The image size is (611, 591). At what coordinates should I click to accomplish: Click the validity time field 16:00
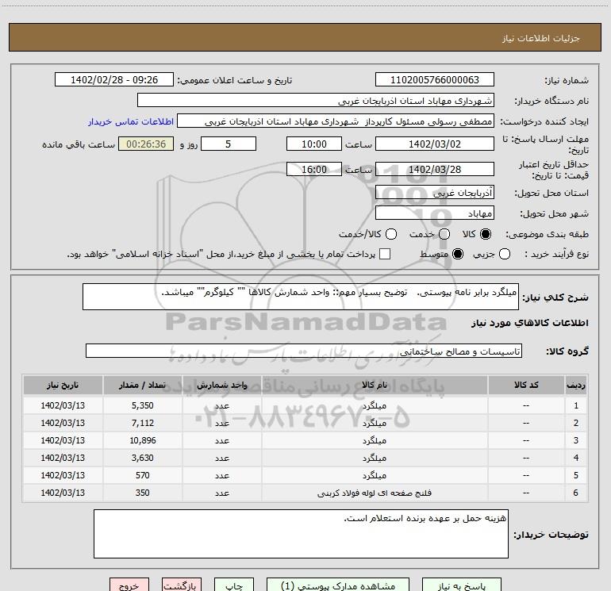(x=314, y=170)
